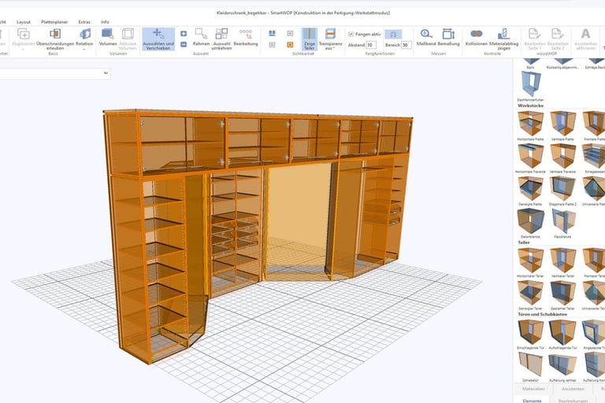The width and height of the screenshot is (605, 403).
Task: Switch to the Assistenten tab
Action: (x=573, y=389)
